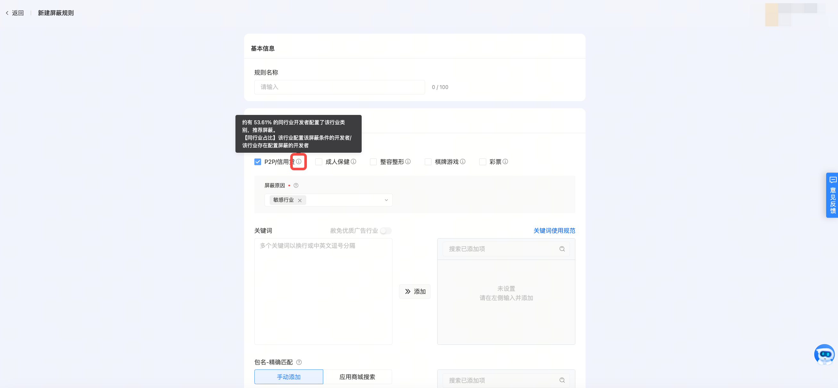
Task: Click the info icon next to 整容整形
Action: pos(407,161)
